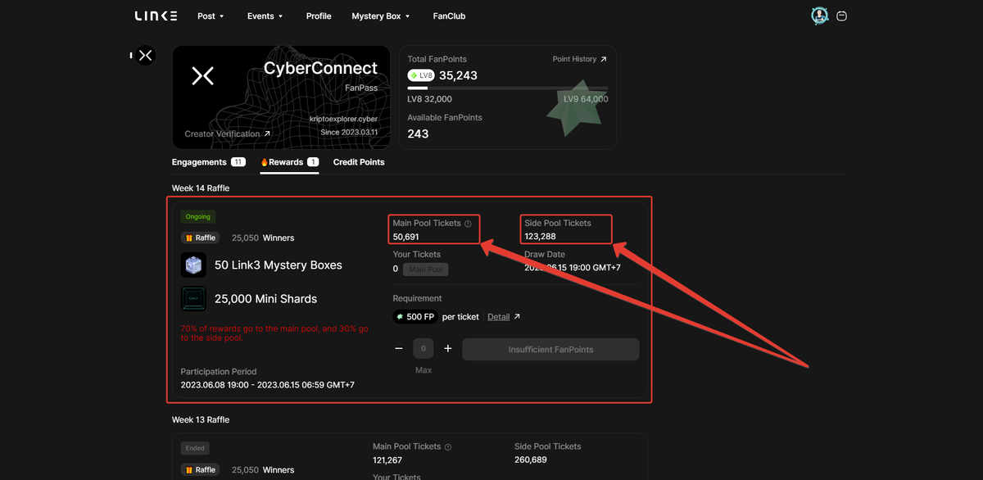The height and width of the screenshot is (480, 983).
Task: Click the 50,691 Main Pool Tickets value
Action: 406,237
